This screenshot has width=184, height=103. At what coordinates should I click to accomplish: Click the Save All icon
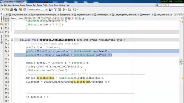point(15,9)
